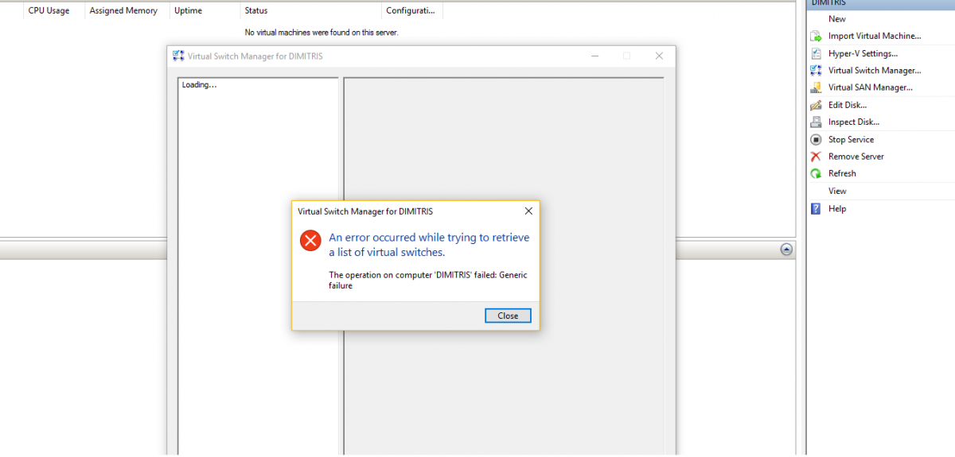Click 'No virtual machines were found' message
This screenshot has height=457, width=955.
[322, 33]
